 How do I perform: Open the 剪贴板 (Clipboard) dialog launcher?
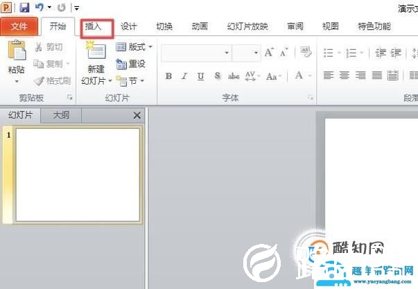(x=70, y=98)
